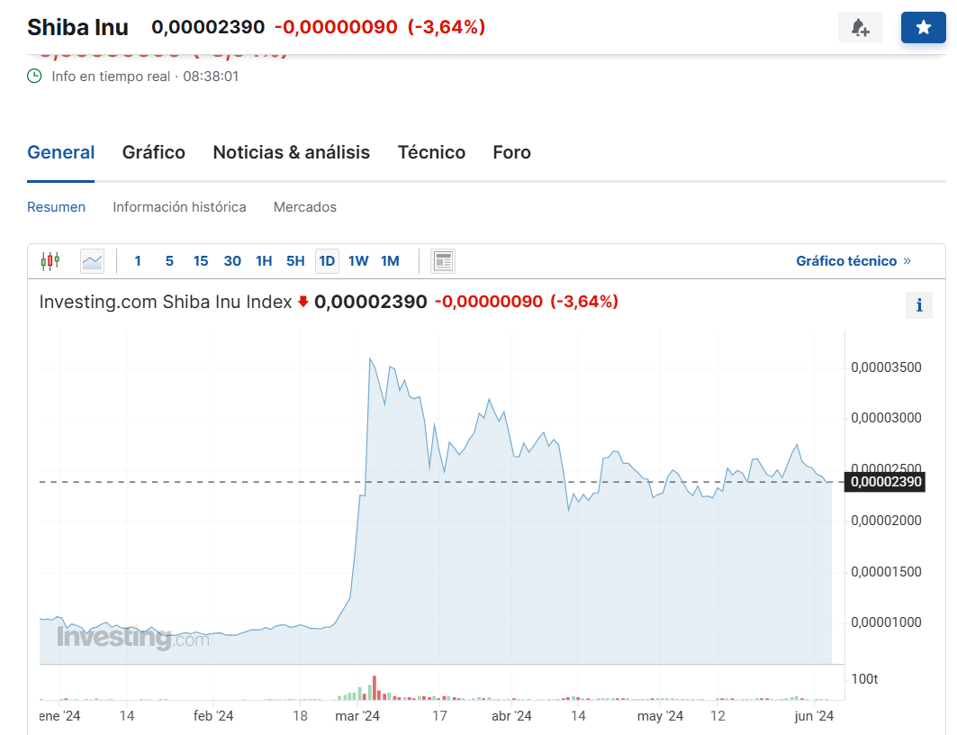Image resolution: width=957 pixels, height=735 pixels.
Task: Select the 1W interval
Action: click(x=358, y=261)
